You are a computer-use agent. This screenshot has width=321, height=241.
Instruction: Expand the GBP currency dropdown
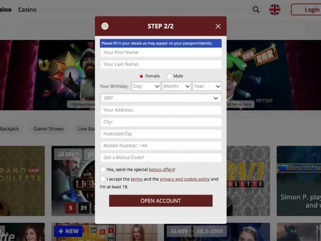pyautogui.click(x=161, y=98)
